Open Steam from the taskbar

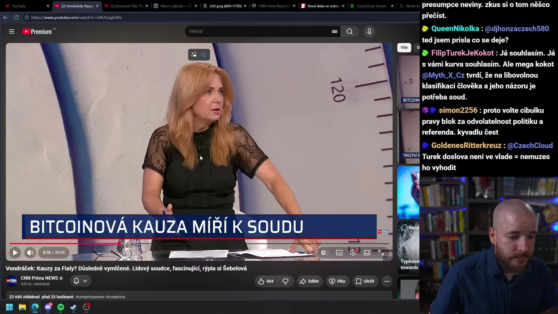tap(73, 307)
